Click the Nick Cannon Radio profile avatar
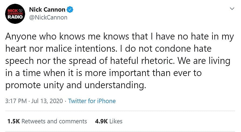 tap(16, 14)
